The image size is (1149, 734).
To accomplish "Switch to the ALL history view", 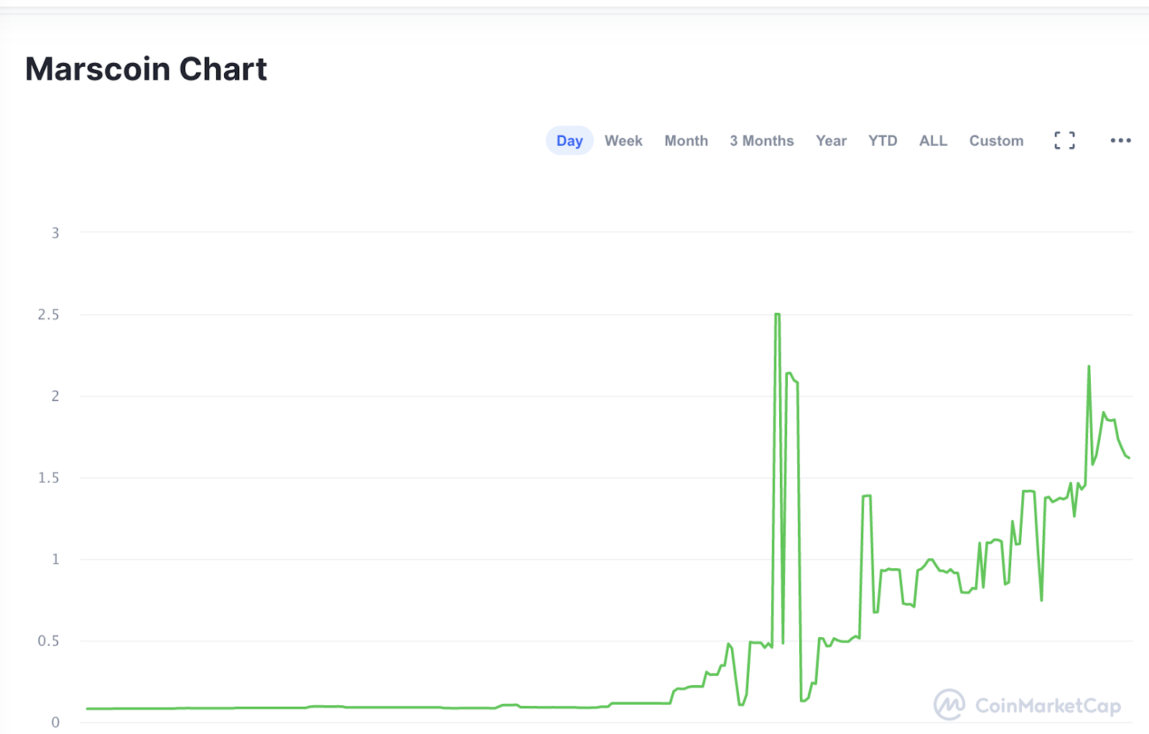I will click(932, 141).
